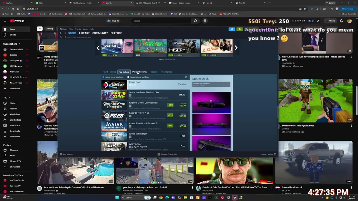
Task: Open Games menu in Steam
Action: [85, 29]
